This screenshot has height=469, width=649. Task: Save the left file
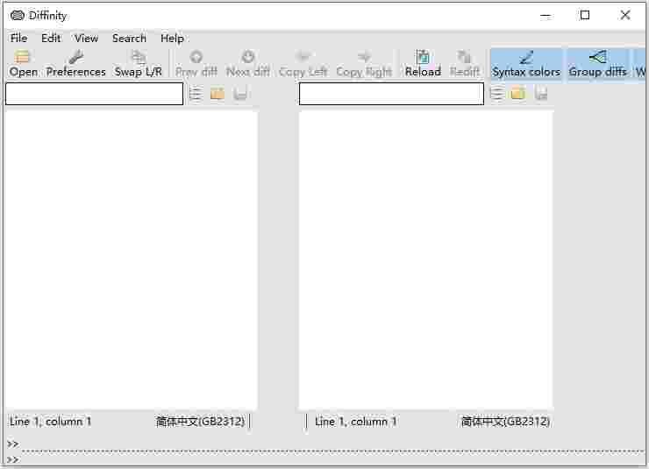[x=239, y=94]
